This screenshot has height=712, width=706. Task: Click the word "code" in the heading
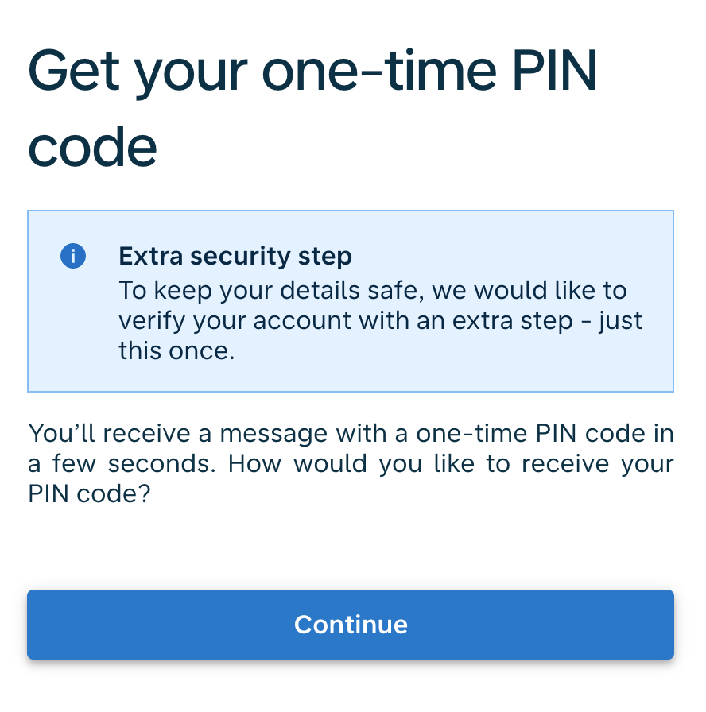(x=92, y=147)
